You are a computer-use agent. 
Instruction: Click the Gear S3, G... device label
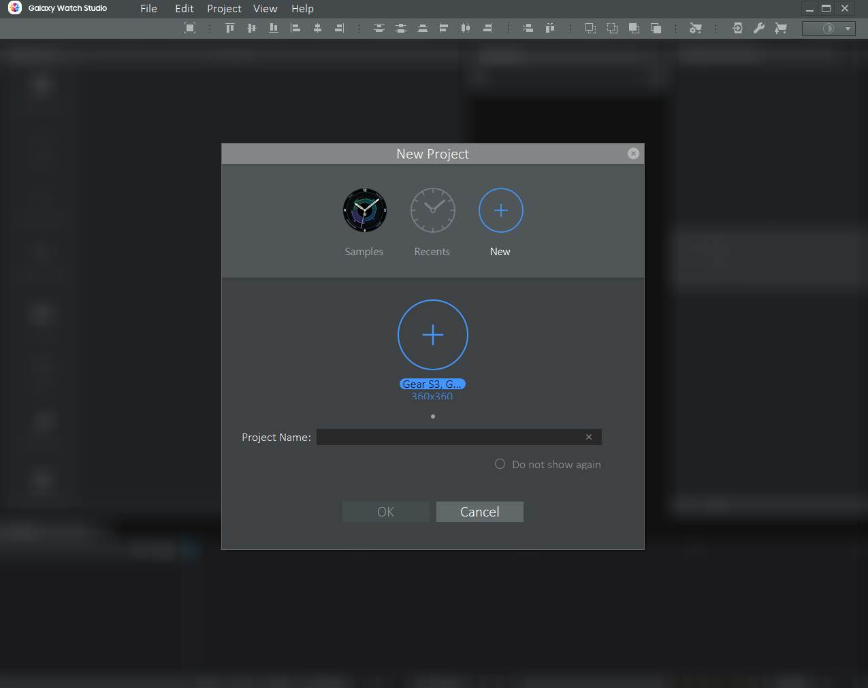pyautogui.click(x=432, y=384)
